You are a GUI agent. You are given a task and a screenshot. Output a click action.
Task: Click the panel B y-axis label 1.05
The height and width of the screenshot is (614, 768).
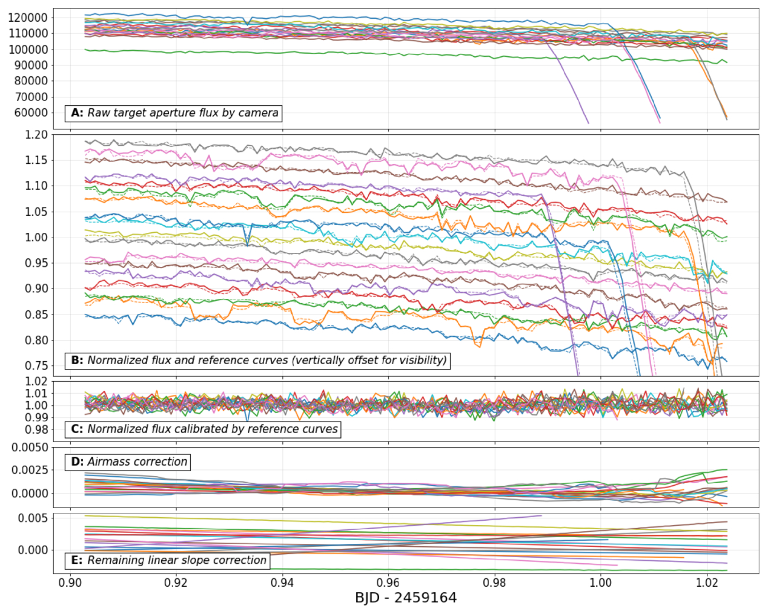pyautogui.click(x=36, y=212)
